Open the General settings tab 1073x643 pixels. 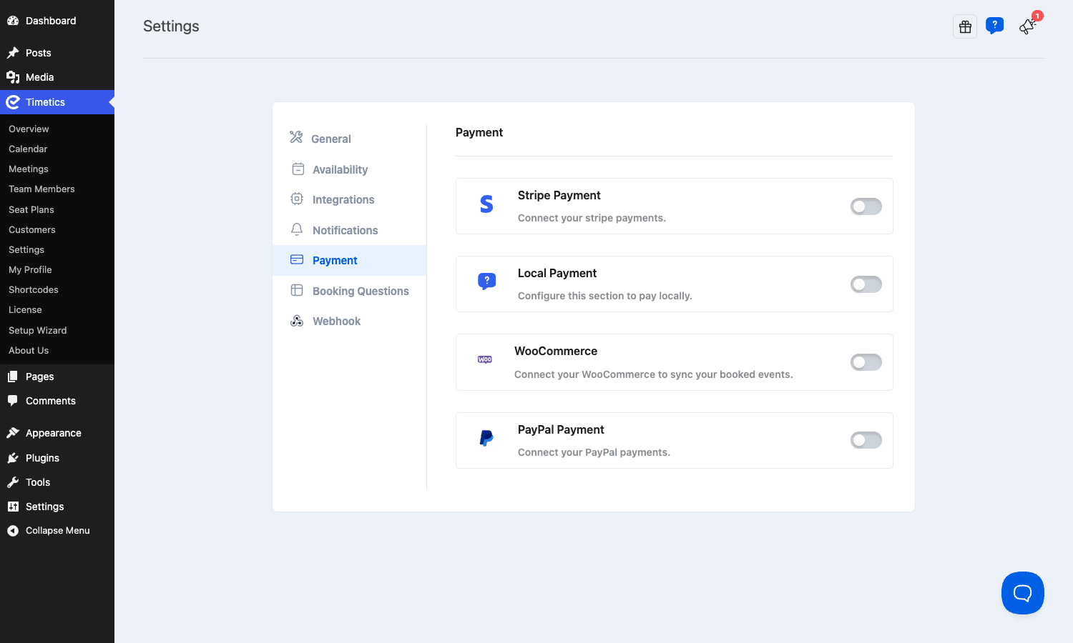pos(349,139)
